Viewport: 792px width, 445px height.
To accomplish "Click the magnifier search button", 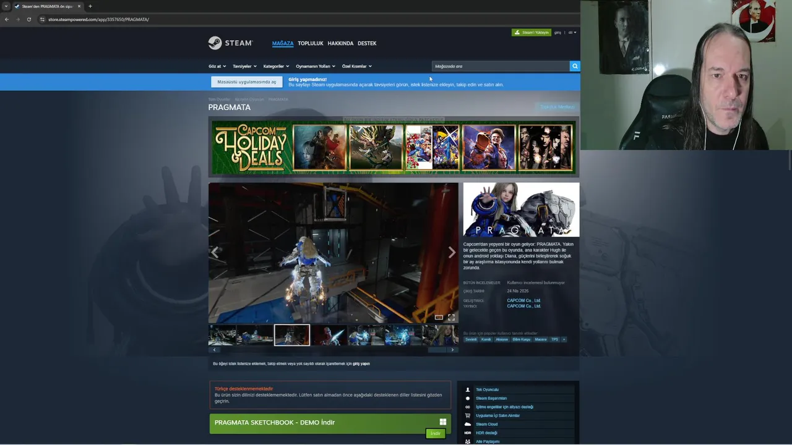I will 575,66.
